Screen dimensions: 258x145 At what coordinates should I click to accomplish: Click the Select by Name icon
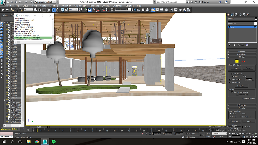tap(40, 10)
